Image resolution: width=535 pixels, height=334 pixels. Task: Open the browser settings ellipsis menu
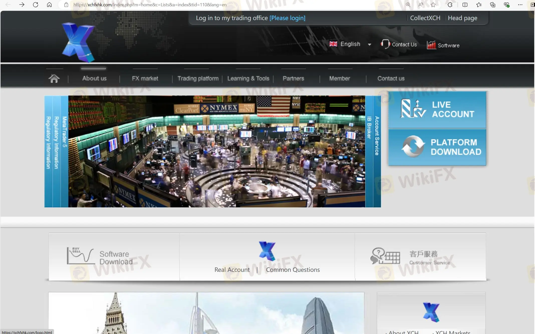click(x=520, y=5)
